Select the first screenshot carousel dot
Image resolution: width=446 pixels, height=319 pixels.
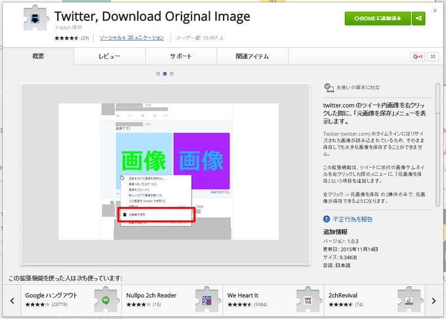tap(158, 74)
